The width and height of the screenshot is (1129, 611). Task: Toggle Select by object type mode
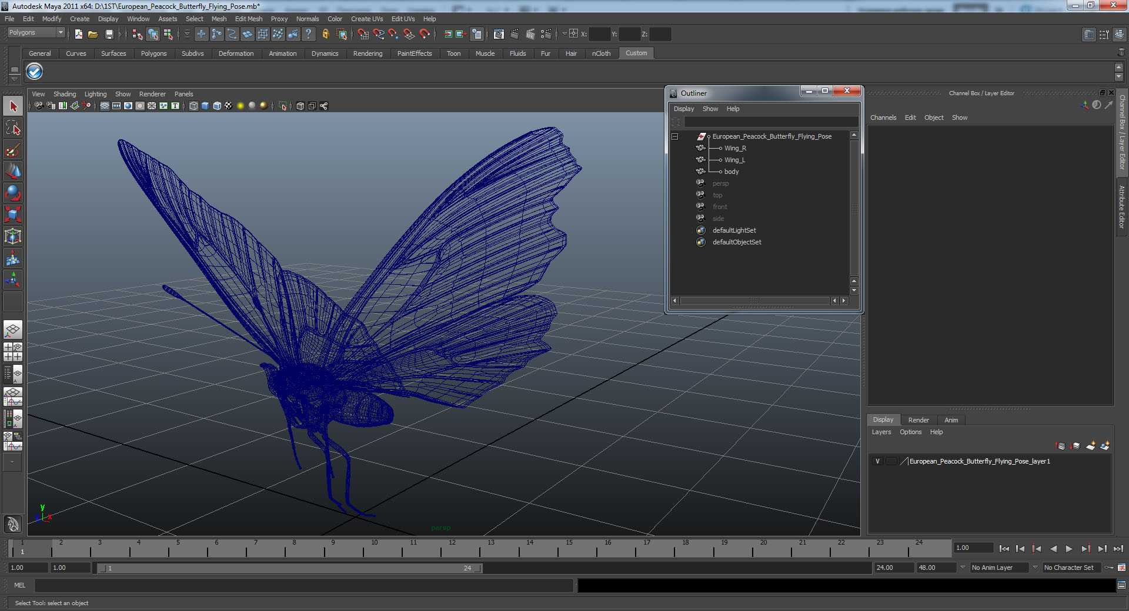point(153,34)
